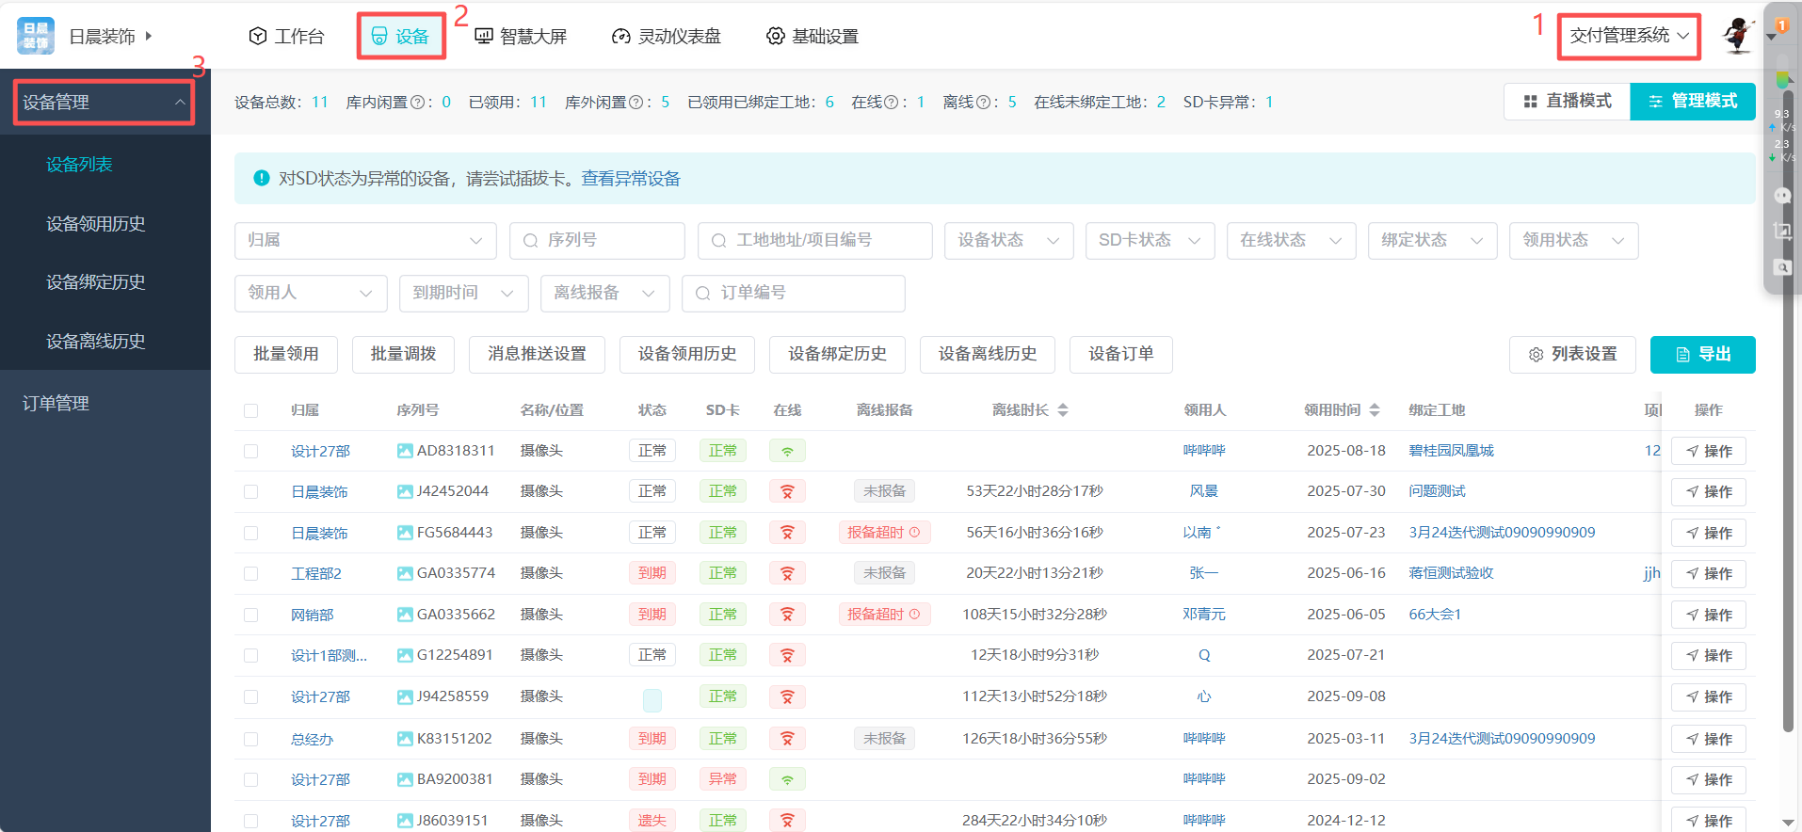Check the row checkbox for G12254891
The height and width of the screenshot is (832, 1802).
(x=250, y=655)
